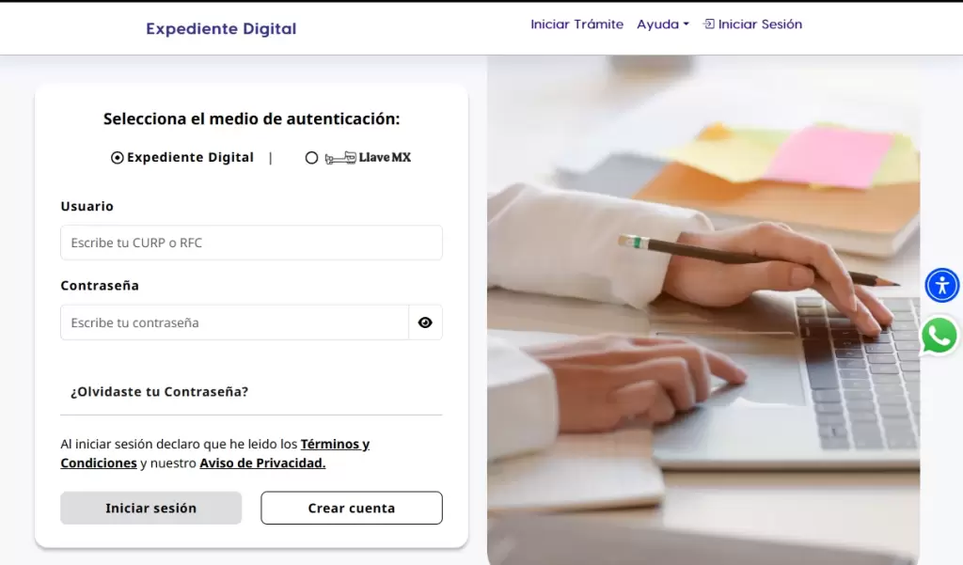Click the Crear cuenta button

pyautogui.click(x=351, y=507)
